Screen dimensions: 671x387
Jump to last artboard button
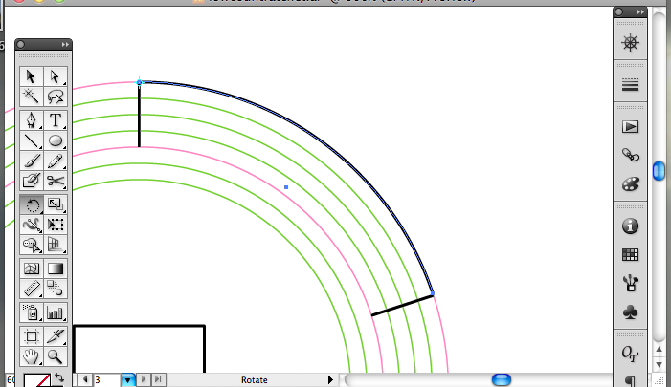tap(158, 379)
